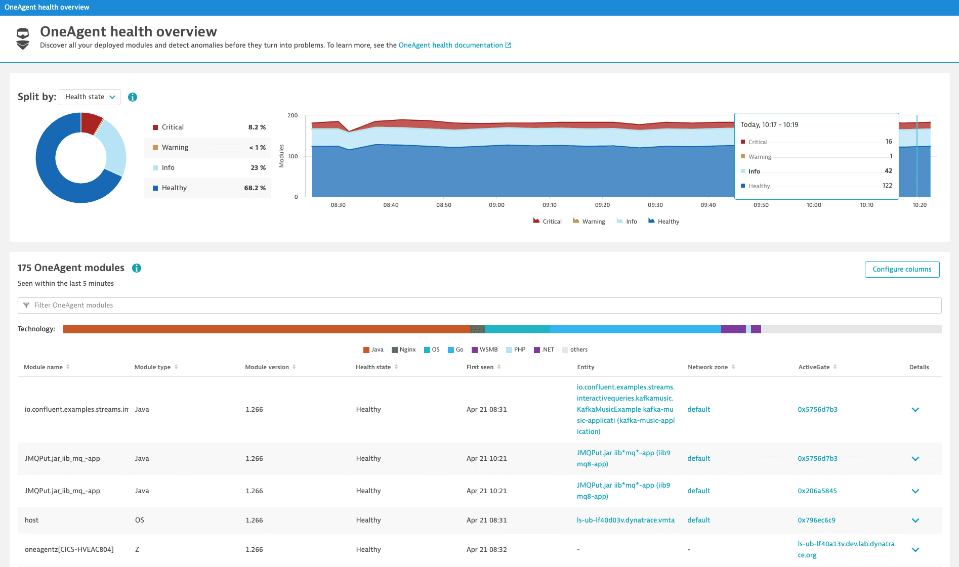This screenshot has height=567, width=959.
Task: Click the info icon beside Split by dropdown
Action: [133, 97]
